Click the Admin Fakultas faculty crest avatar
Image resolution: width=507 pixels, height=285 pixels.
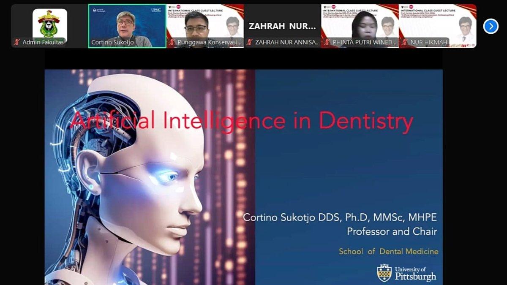[49, 24]
